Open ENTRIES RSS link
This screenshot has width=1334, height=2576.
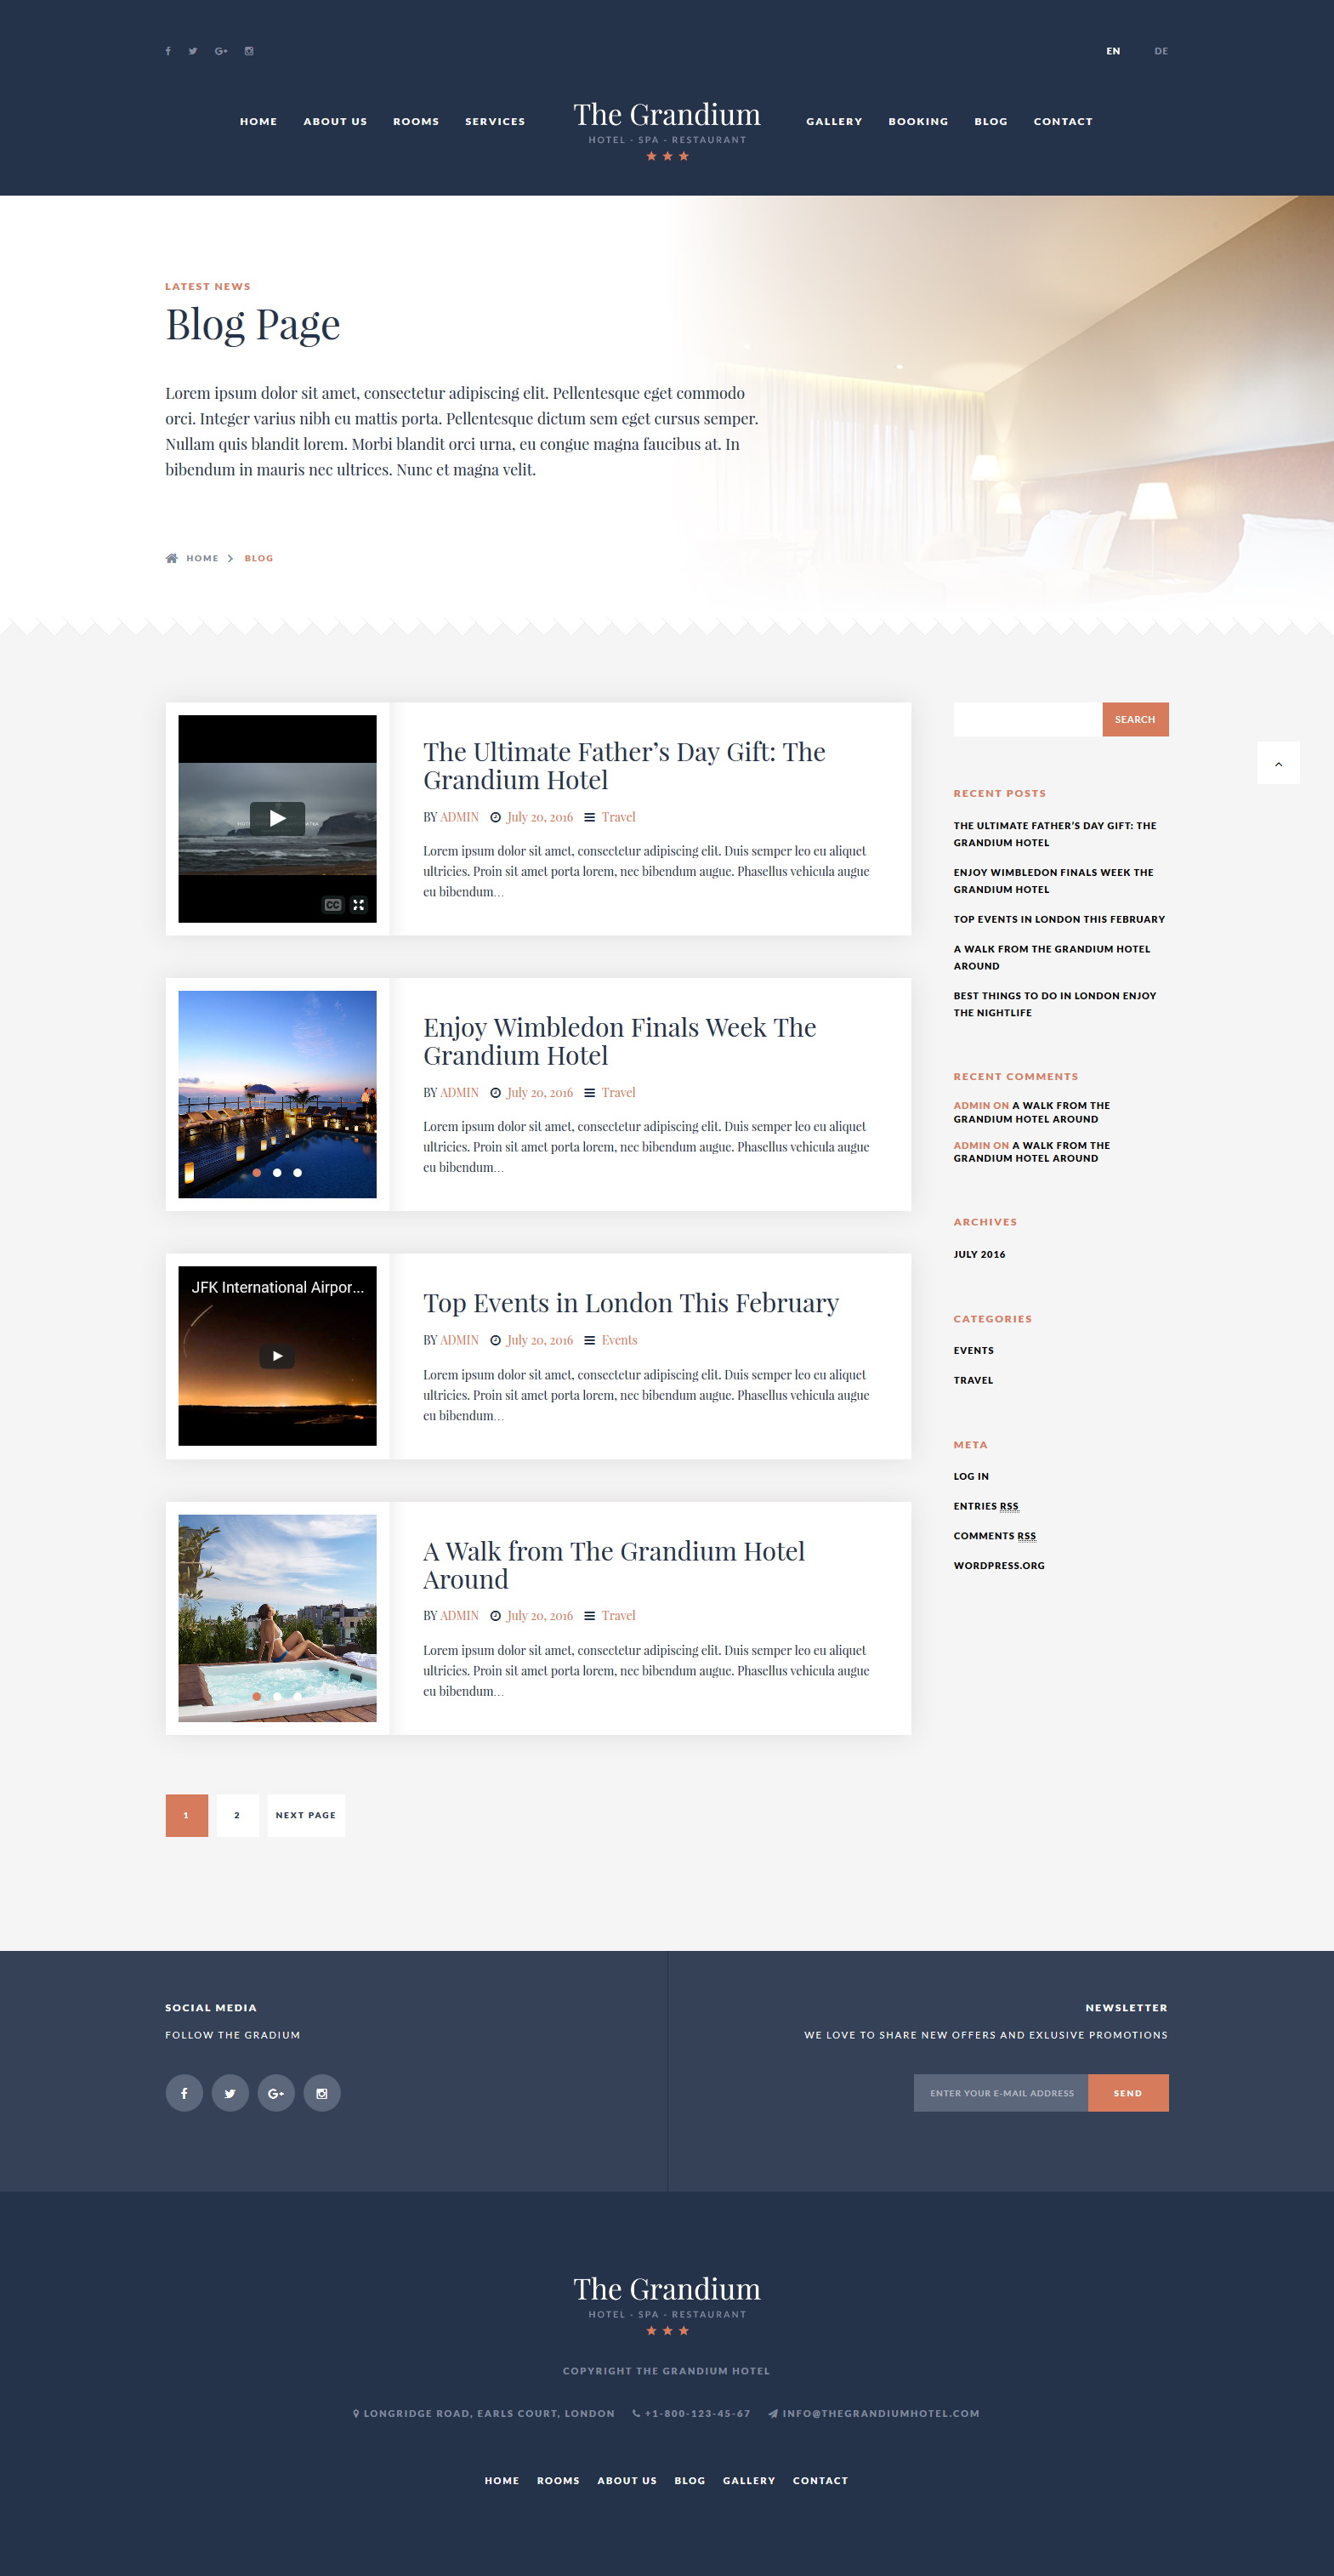click(986, 1506)
